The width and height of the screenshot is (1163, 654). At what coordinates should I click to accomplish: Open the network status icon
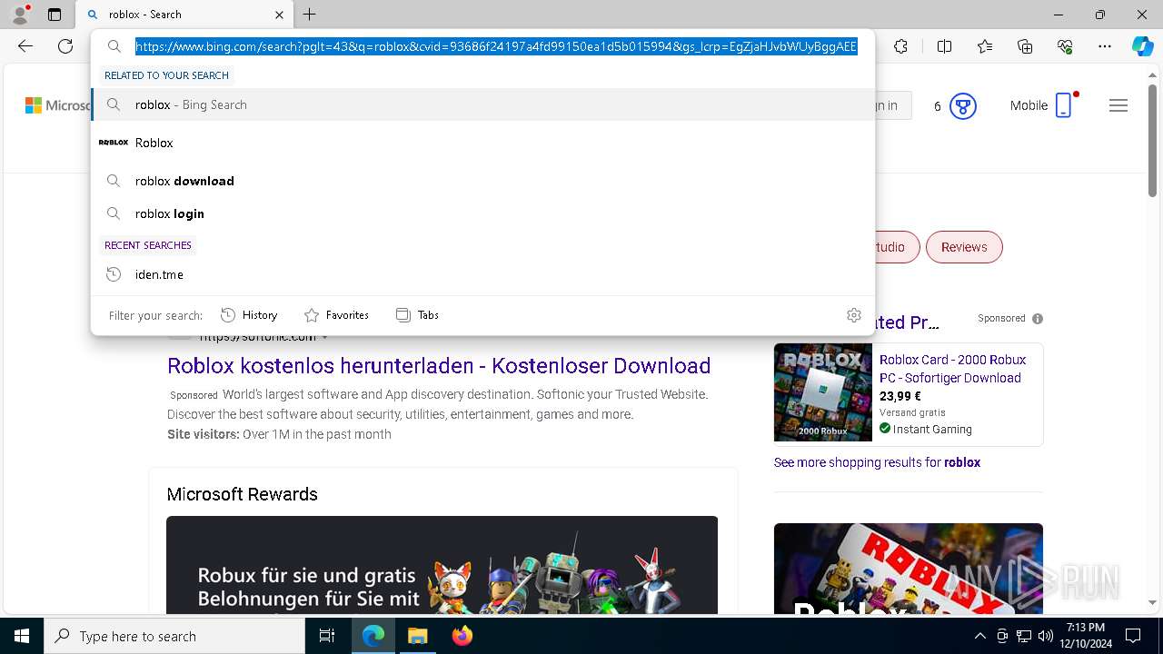[x=1024, y=636]
